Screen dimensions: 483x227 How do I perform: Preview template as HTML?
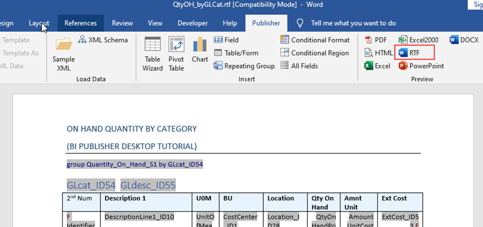pyautogui.click(x=379, y=53)
